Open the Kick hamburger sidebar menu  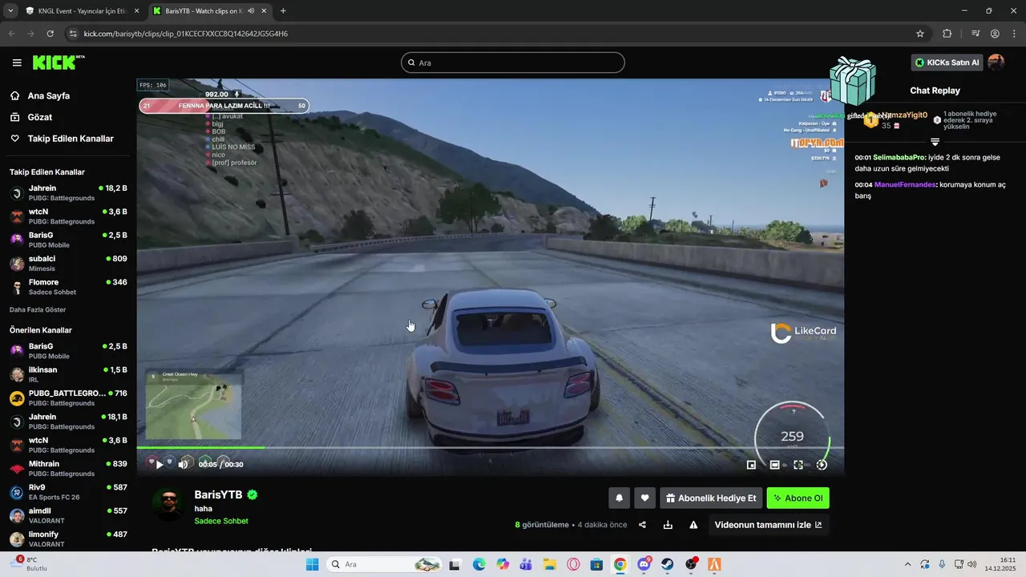tap(17, 63)
